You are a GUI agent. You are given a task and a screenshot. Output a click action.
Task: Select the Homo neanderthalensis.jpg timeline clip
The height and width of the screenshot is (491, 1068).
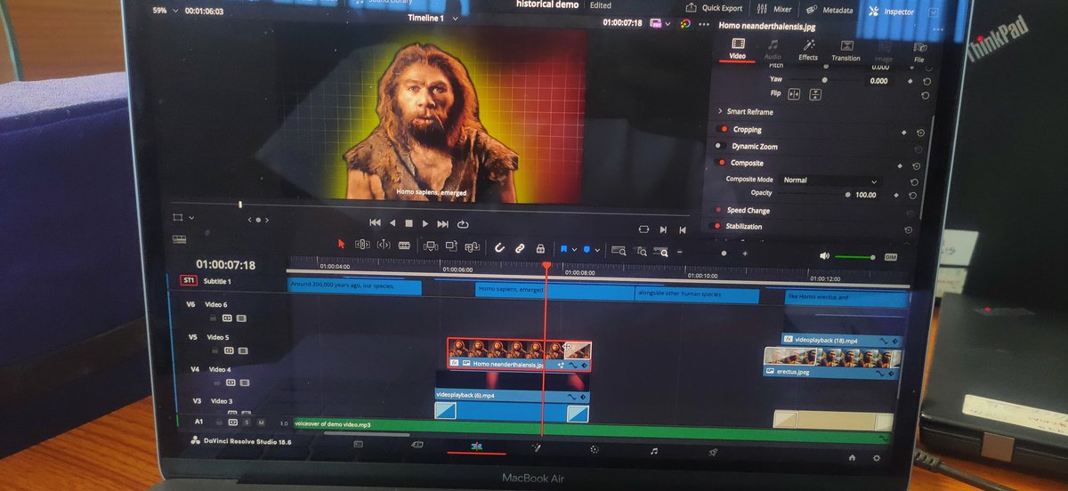519,354
